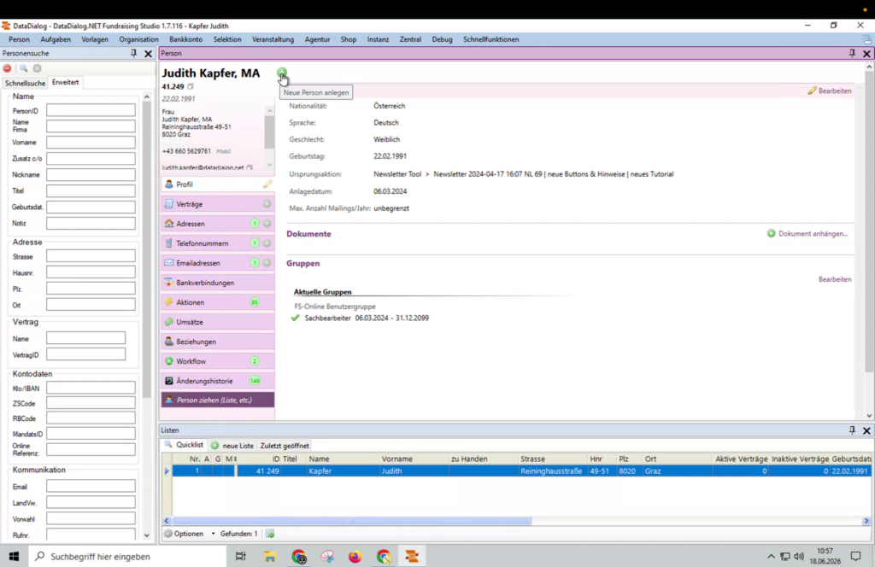Click into the Kto/IBAN search field
This screenshot has width=875, height=567.
tap(91, 388)
